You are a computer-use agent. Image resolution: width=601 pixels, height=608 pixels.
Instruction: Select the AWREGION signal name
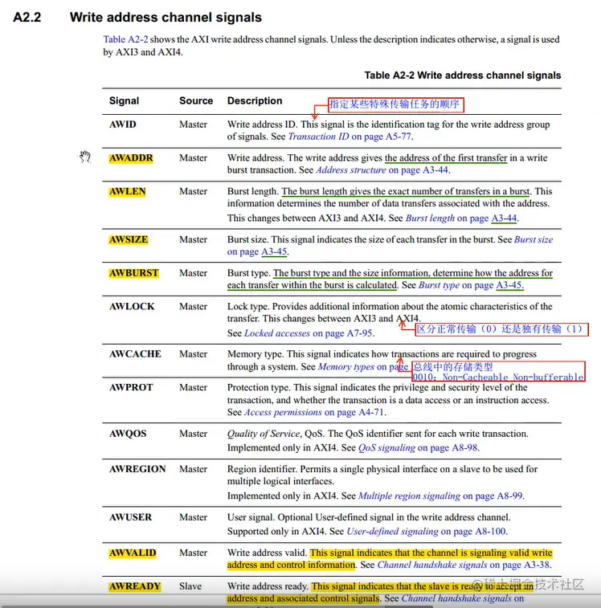click(x=137, y=469)
